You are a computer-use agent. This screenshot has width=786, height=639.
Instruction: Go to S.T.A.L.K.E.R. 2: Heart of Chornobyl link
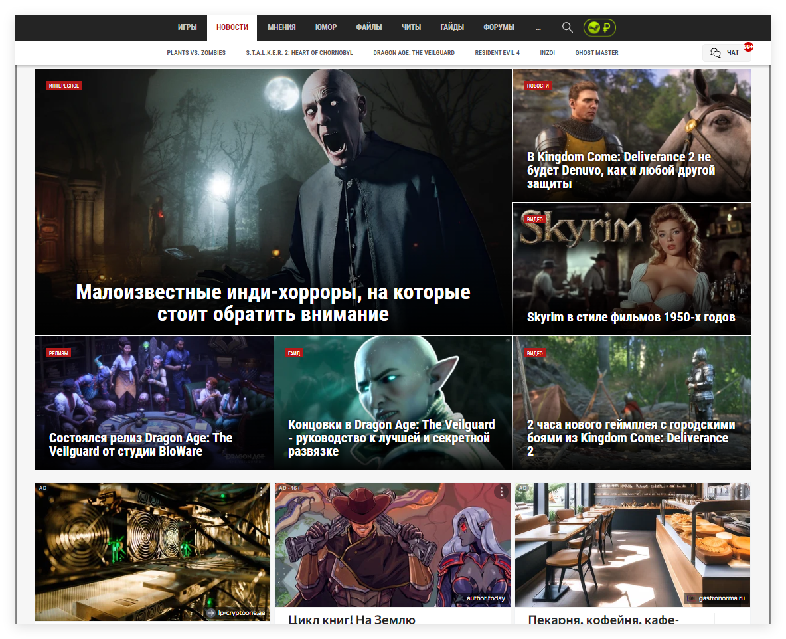(x=299, y=53)
